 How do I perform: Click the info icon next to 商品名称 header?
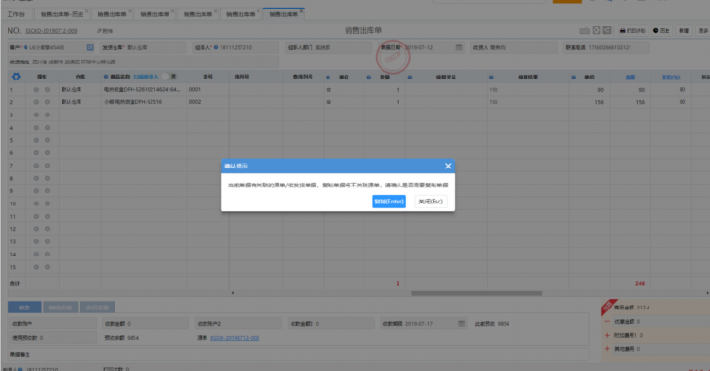106,77
